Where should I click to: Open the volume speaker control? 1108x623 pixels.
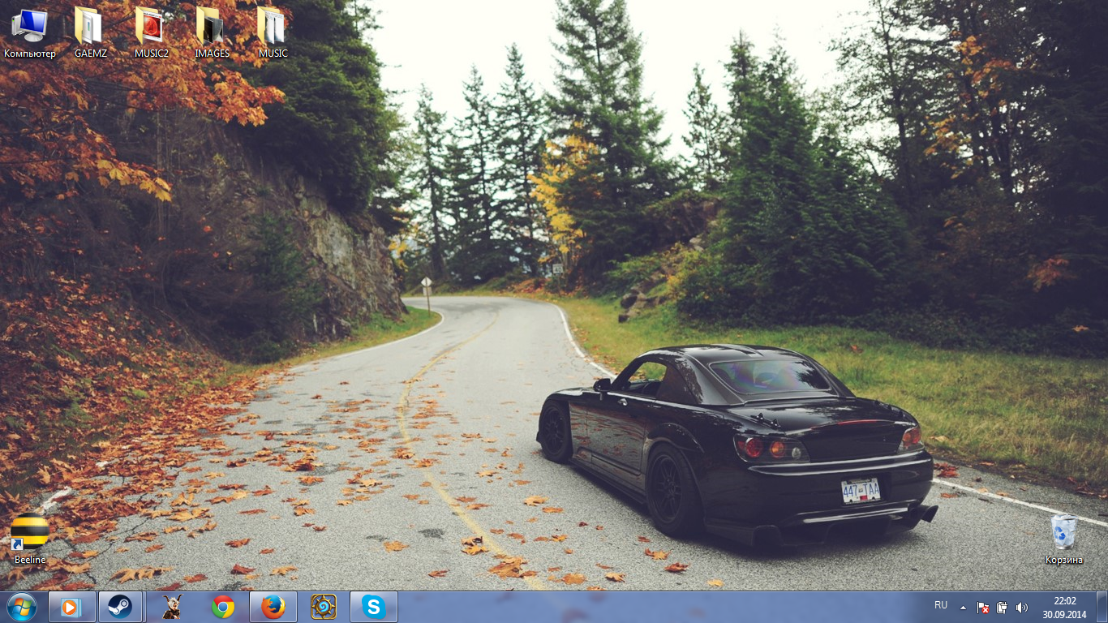click(x=1021, y=607)
